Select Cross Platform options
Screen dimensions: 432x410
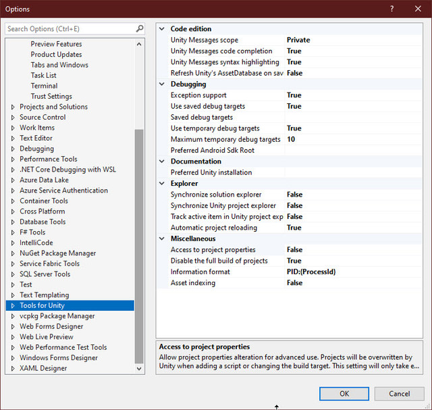click(x=43, y=211)
